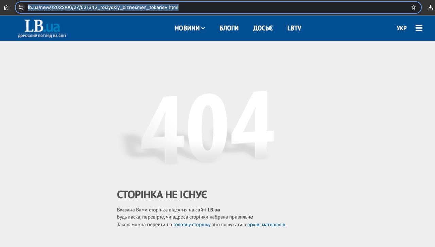The image size is (435, 247).
Task: Expand the НОВИНИ dropdown menu
Action: tap(190, 28)
